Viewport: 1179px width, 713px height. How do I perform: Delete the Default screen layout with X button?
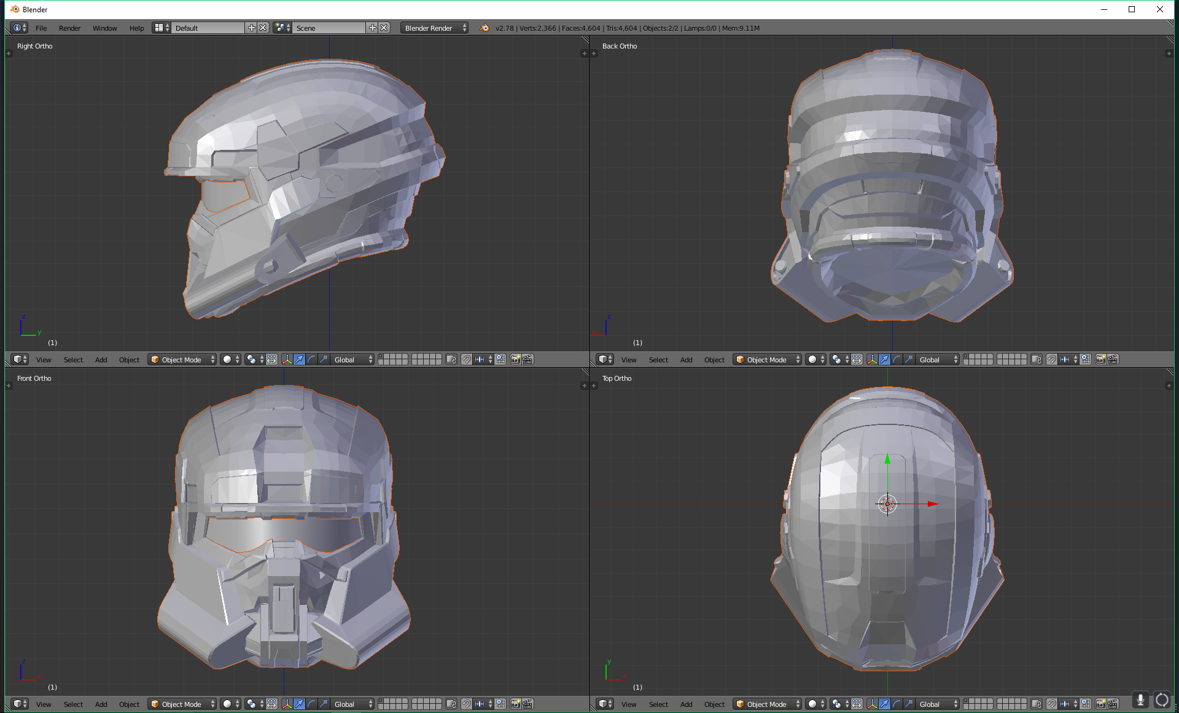[x=263, y=28]
